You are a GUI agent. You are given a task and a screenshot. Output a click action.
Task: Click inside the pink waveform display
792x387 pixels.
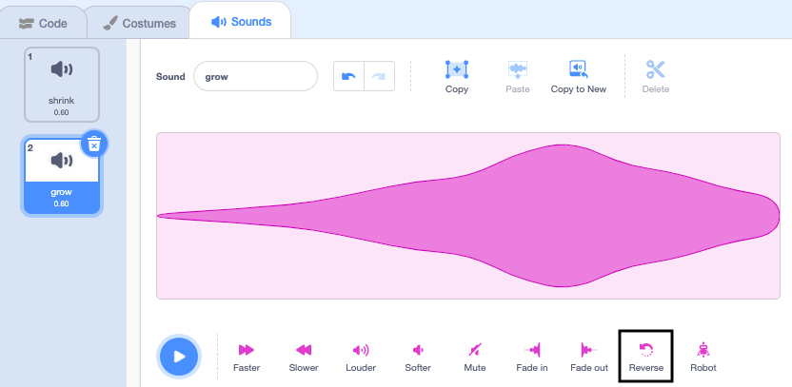point(468,216)
